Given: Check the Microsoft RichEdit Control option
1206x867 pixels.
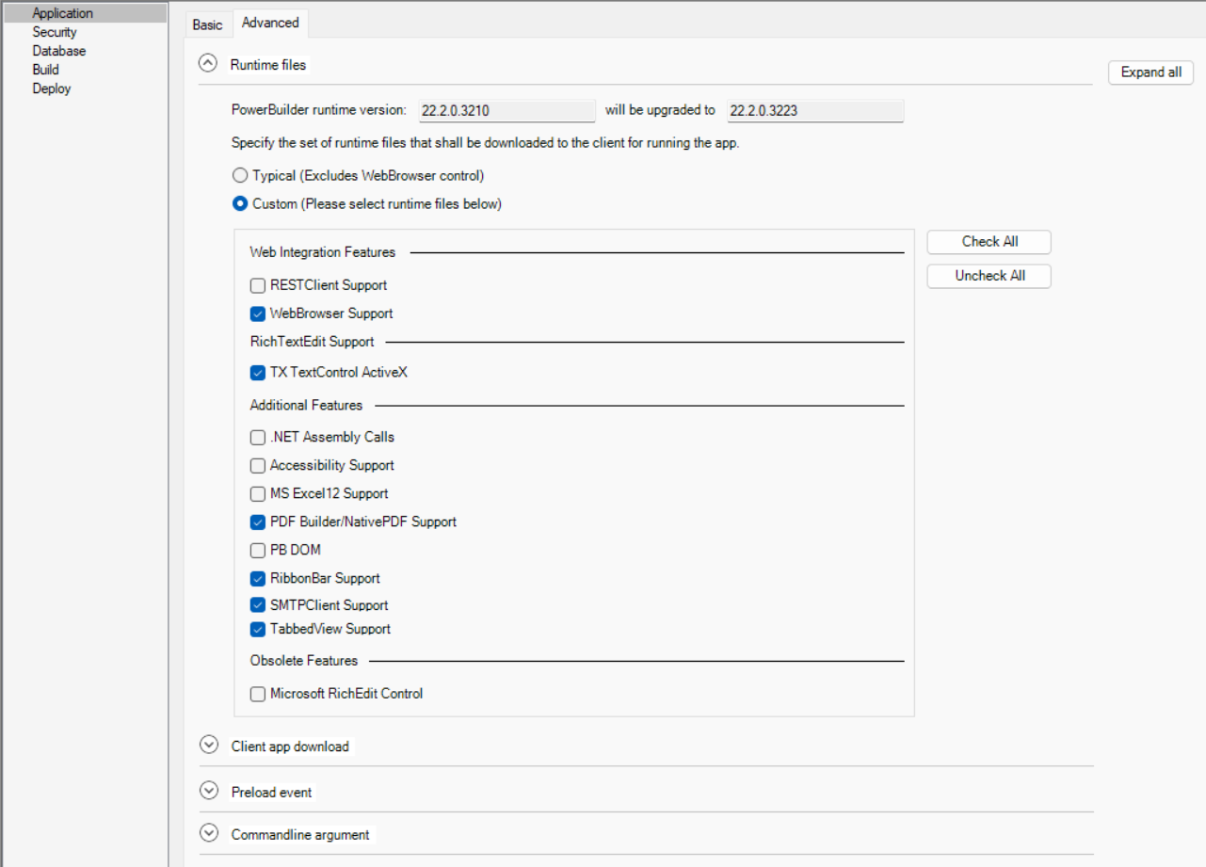Looking at the screenshot, I should tap(258, 694).
